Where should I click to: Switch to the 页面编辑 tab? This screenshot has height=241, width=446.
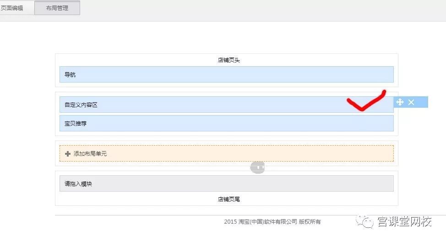(x=12, y=8)
